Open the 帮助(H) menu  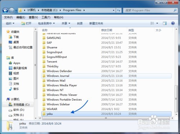pyautogui.click(x=59, y=18)
